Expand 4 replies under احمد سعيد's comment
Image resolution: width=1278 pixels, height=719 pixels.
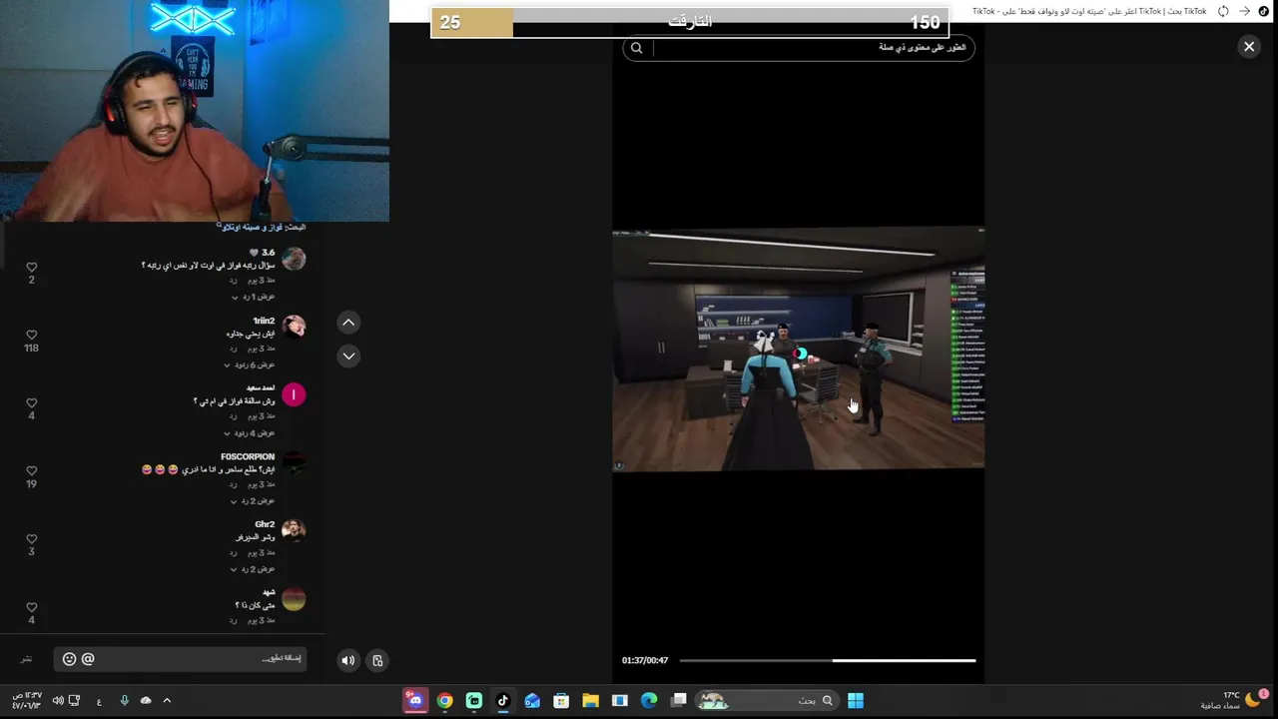click(251, 432)
